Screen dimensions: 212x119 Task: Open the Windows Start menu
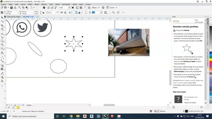point(3,116)
